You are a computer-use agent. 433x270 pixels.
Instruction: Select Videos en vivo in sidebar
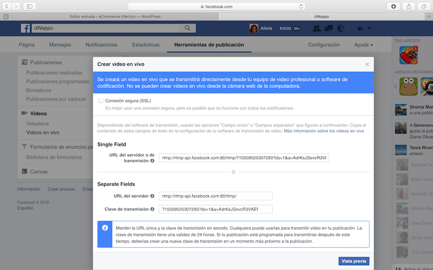[x=43, y=132]
